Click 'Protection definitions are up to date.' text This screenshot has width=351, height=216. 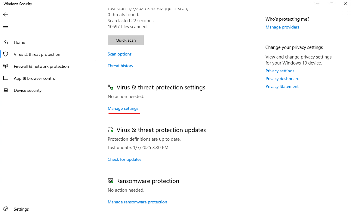[144, 139]
